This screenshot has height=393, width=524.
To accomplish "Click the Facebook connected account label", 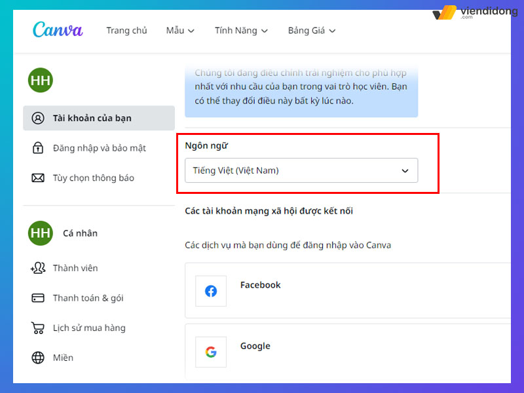I will [260, 285].
